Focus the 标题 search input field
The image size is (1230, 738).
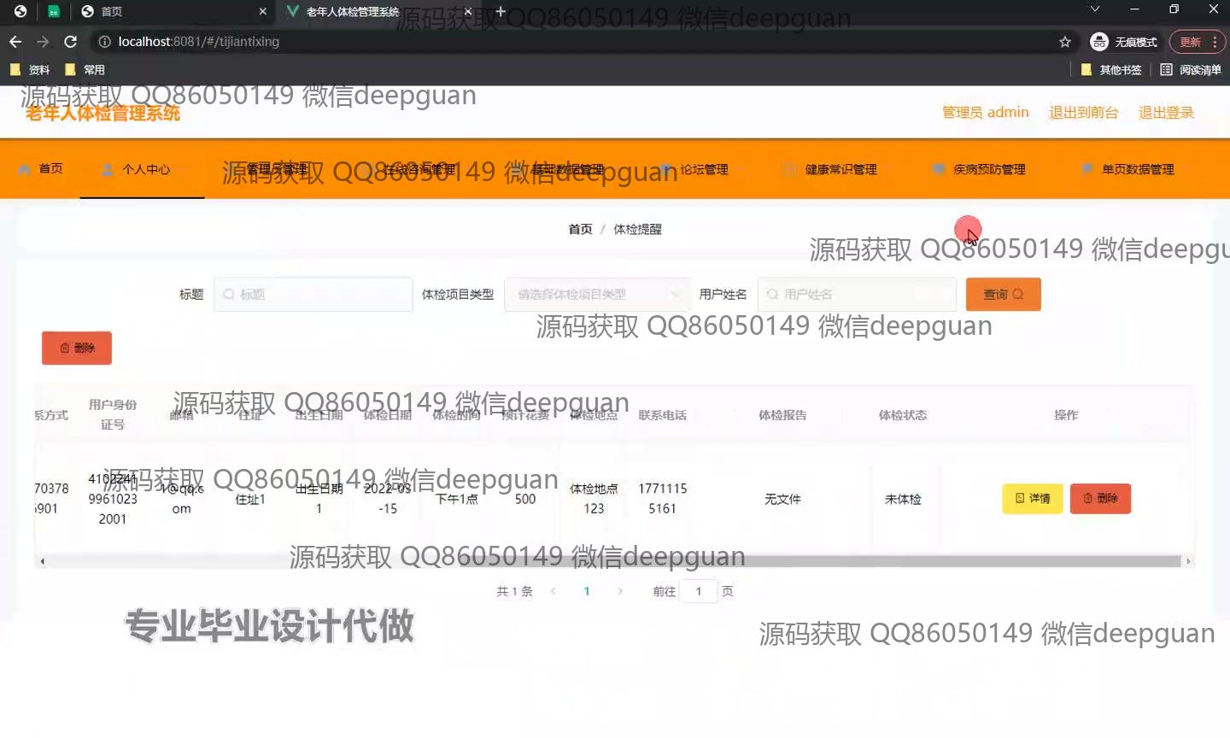click(x=314, y=295)
